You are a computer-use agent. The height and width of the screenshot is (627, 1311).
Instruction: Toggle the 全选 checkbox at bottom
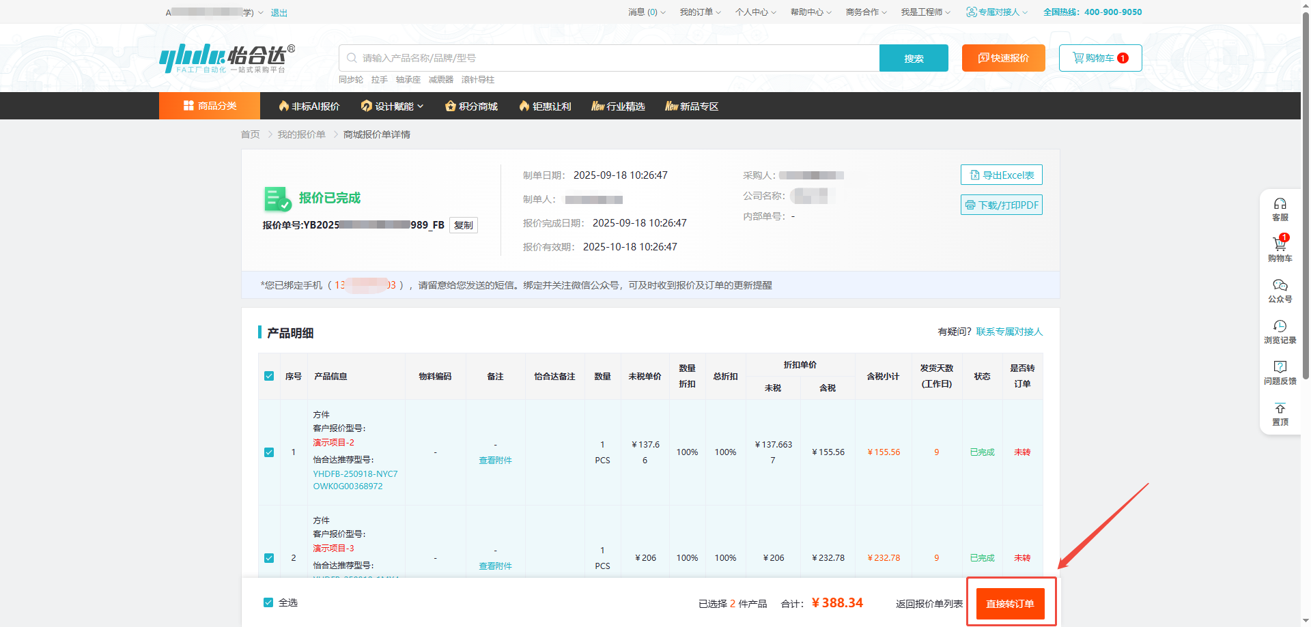(268, 602)
